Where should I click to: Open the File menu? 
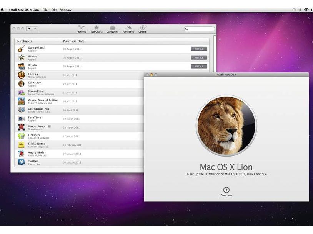point(45,10)
